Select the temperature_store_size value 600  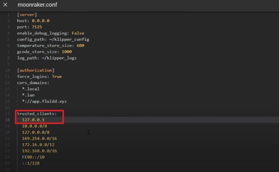tap(80, 46)
